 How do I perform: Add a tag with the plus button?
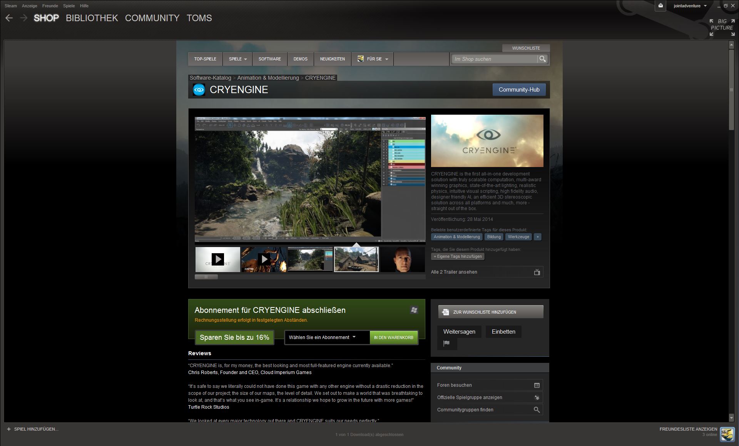(538, 237)
